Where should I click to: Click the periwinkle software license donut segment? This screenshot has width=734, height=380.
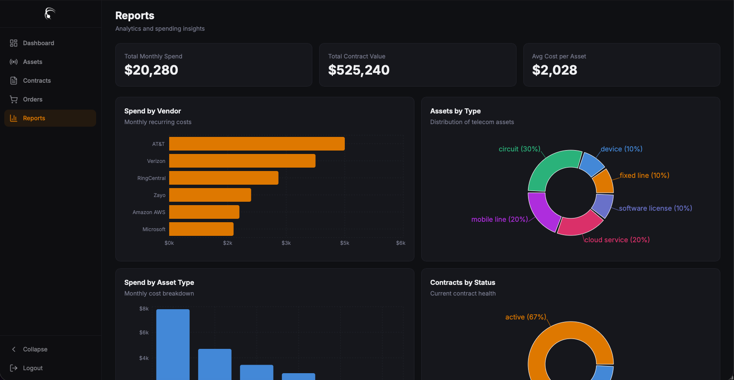pos(603,205)
